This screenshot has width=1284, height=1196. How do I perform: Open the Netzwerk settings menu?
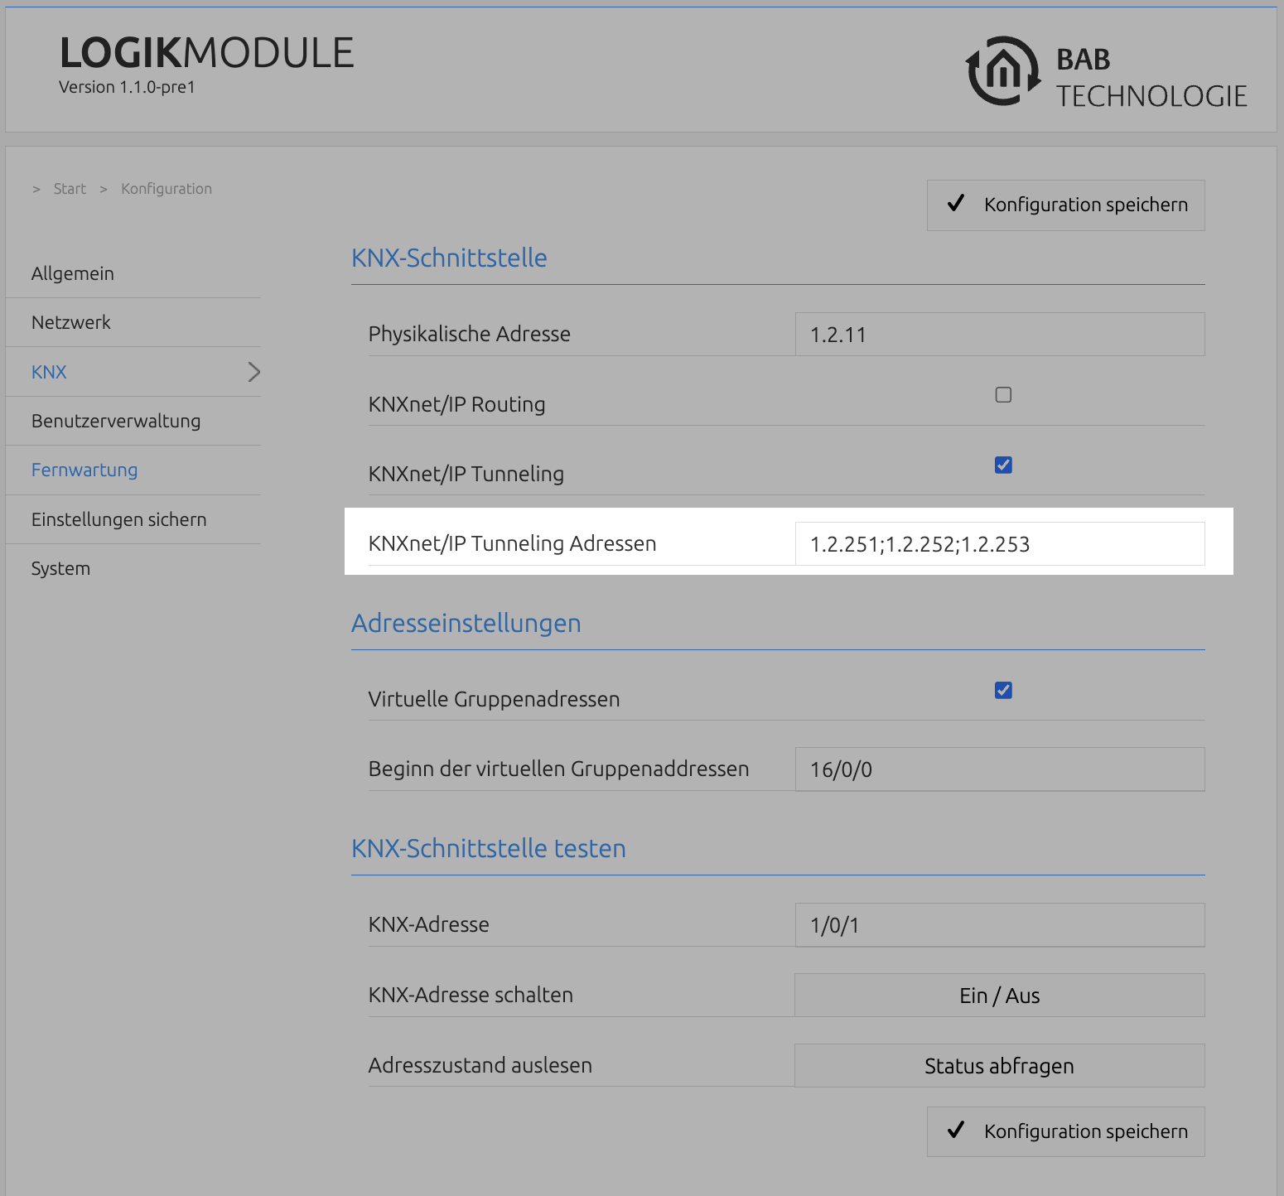(x=71, y=322)
